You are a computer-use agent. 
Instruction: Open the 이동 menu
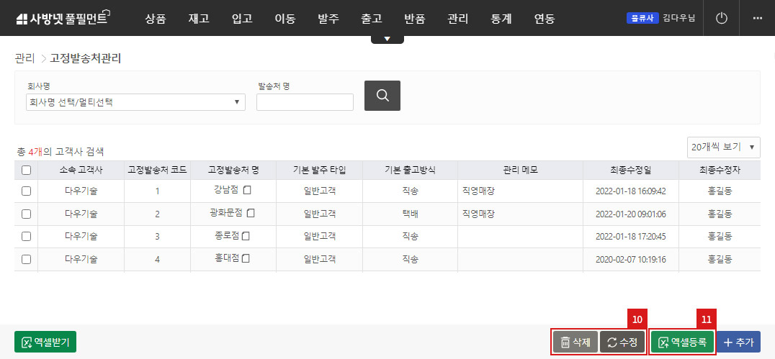pos(285,19)
